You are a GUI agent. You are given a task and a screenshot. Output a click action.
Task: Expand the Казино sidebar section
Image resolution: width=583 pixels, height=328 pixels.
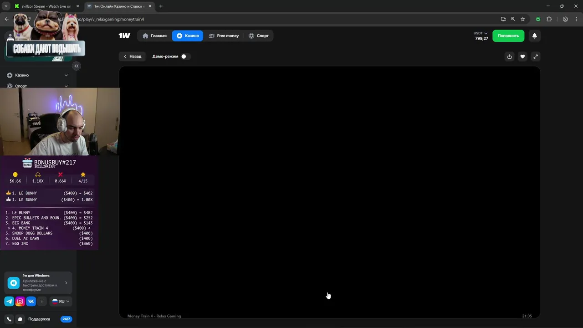pos(66,75)
